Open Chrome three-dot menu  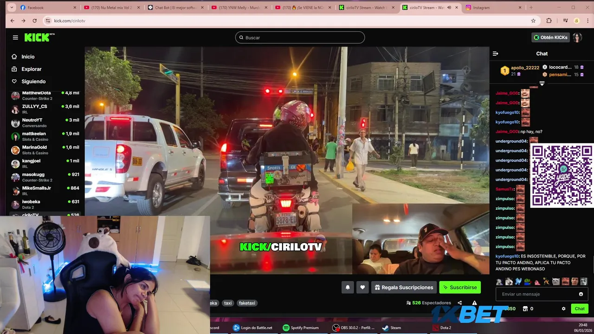[x=588, y=20]
